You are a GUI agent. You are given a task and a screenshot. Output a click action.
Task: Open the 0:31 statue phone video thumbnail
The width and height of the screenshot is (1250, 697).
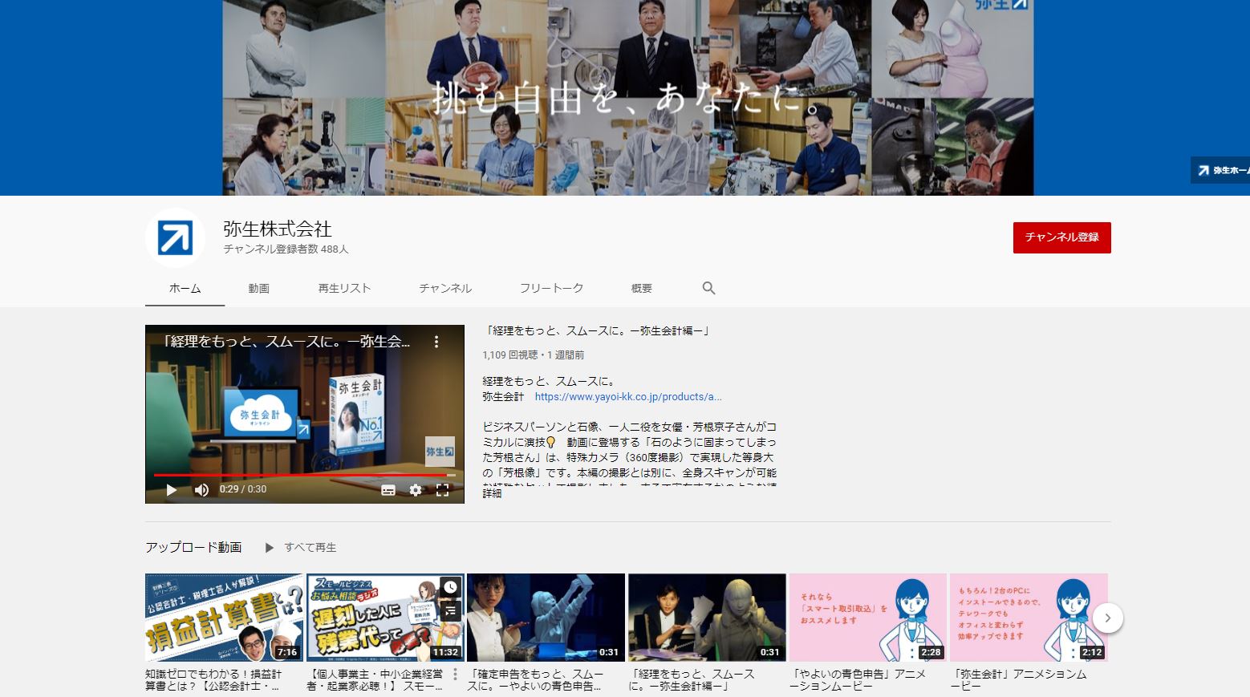(x=707, y=618)
